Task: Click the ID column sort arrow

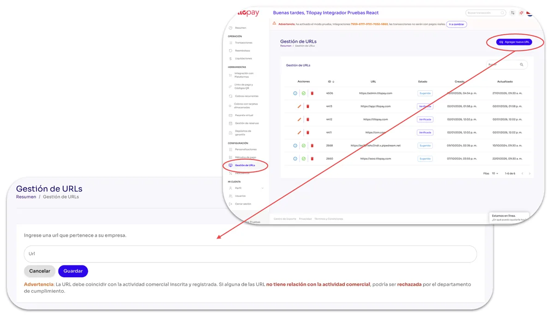Action: point(333,82)
